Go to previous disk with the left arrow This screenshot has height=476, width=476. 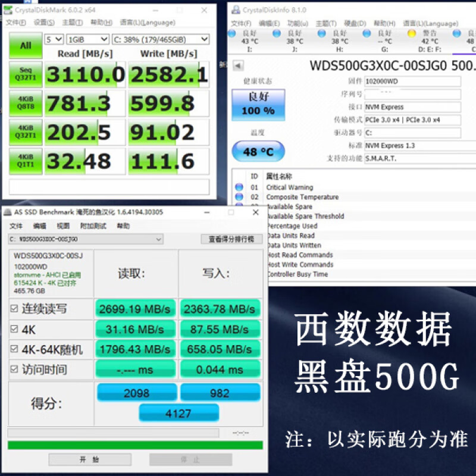click(238, 65)
